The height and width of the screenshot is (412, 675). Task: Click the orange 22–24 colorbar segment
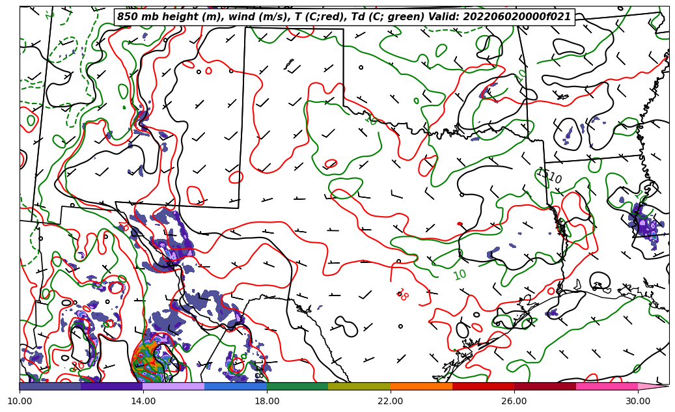point(421,387)
